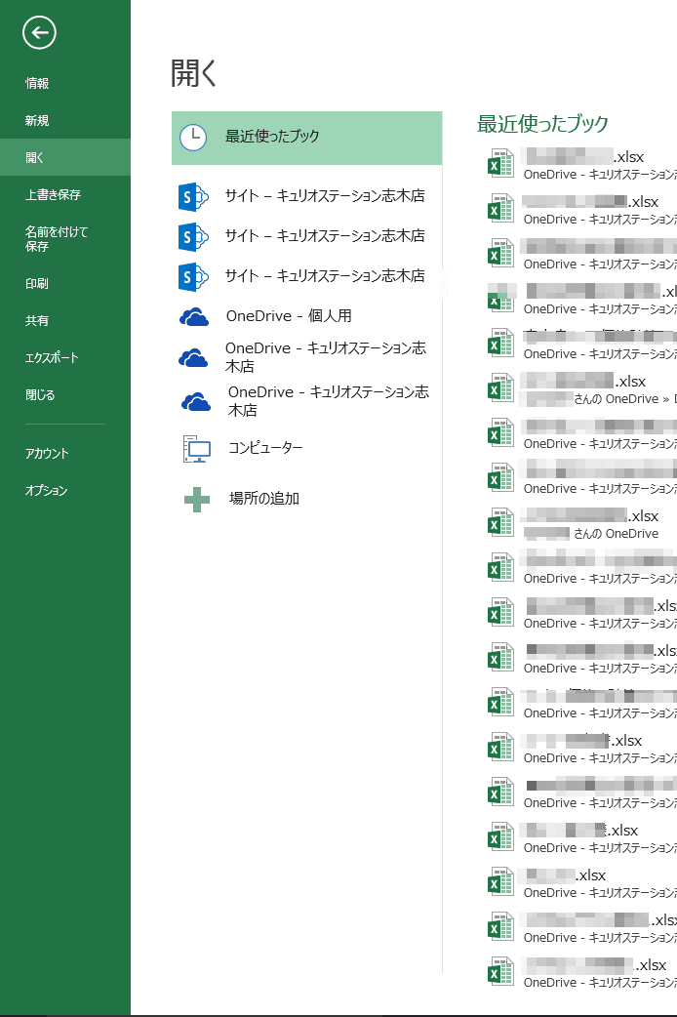Click 場所の追加 with the plus icon
Viewport: 677px width, 1017px height.
(x=306, y=499)
